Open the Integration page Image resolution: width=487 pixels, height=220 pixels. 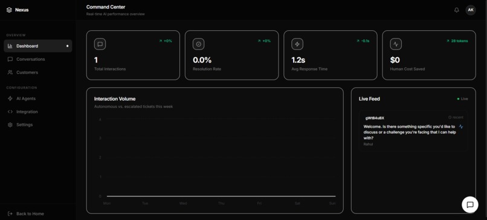38,112
